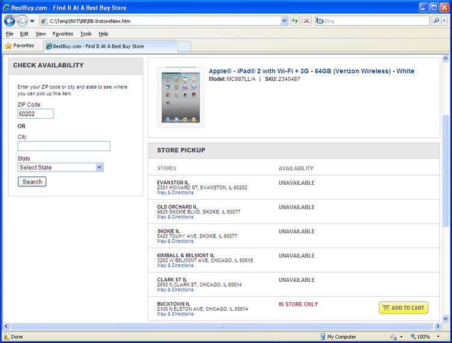Image resolution: width=452 pixels, height=343 pixels.
Task: Open the File menu
Action: coord(10,34)
